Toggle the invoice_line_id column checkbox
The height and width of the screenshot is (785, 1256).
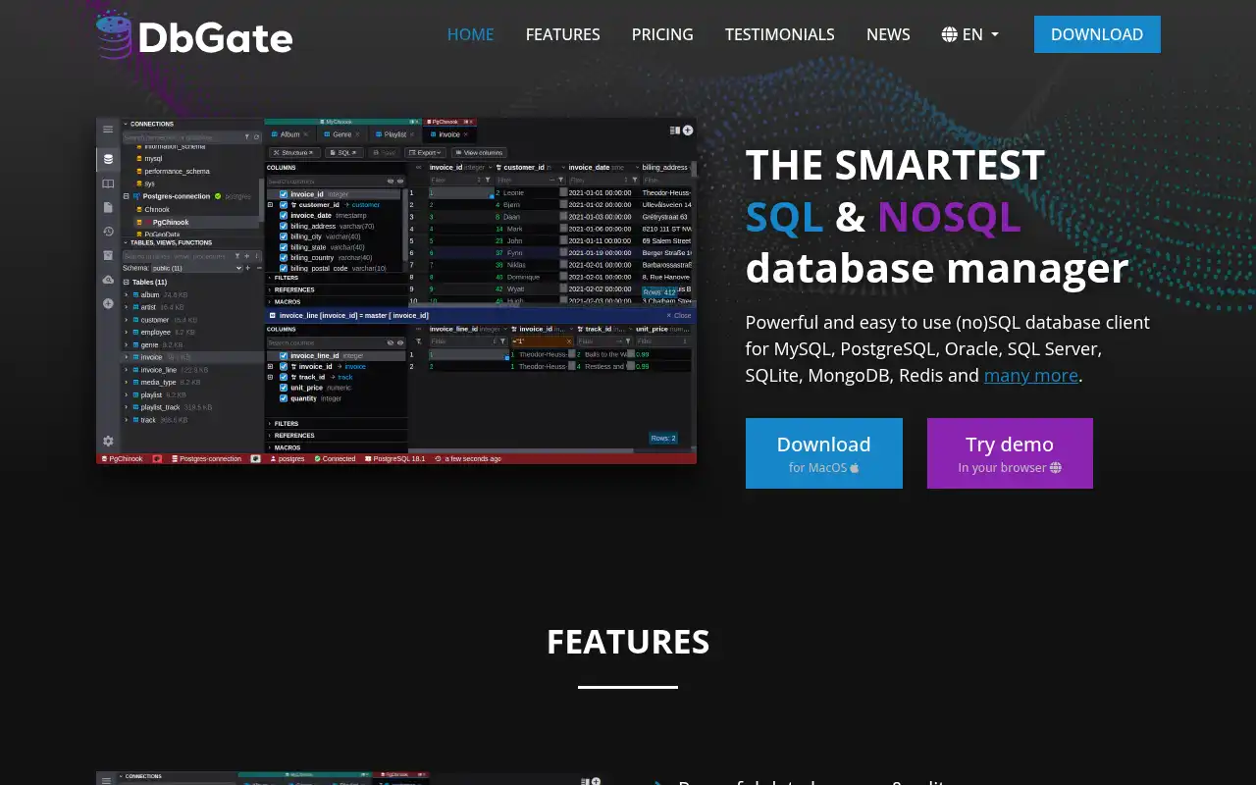[284, 356]
